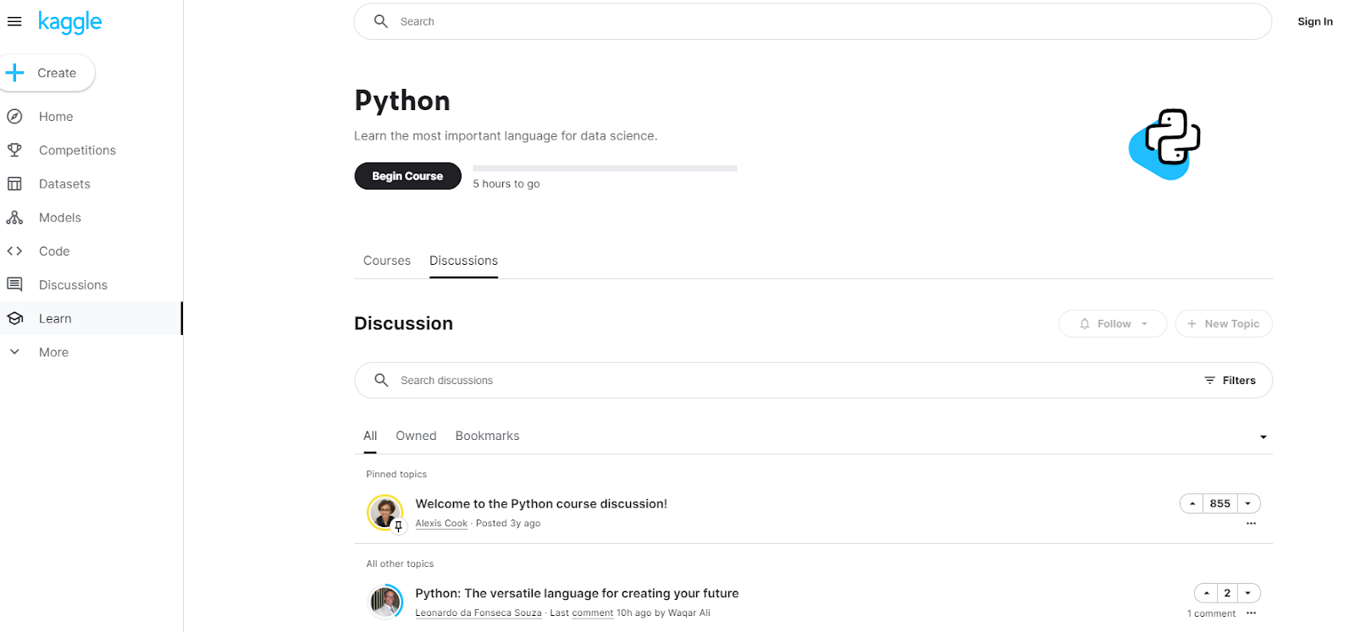The image size is (1355, 632).
Task: Click the New Topic button
Action: (x=1224, y=324)
